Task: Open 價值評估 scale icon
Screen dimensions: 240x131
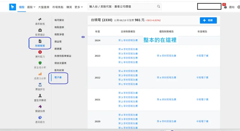Action: tap(40, 85)
